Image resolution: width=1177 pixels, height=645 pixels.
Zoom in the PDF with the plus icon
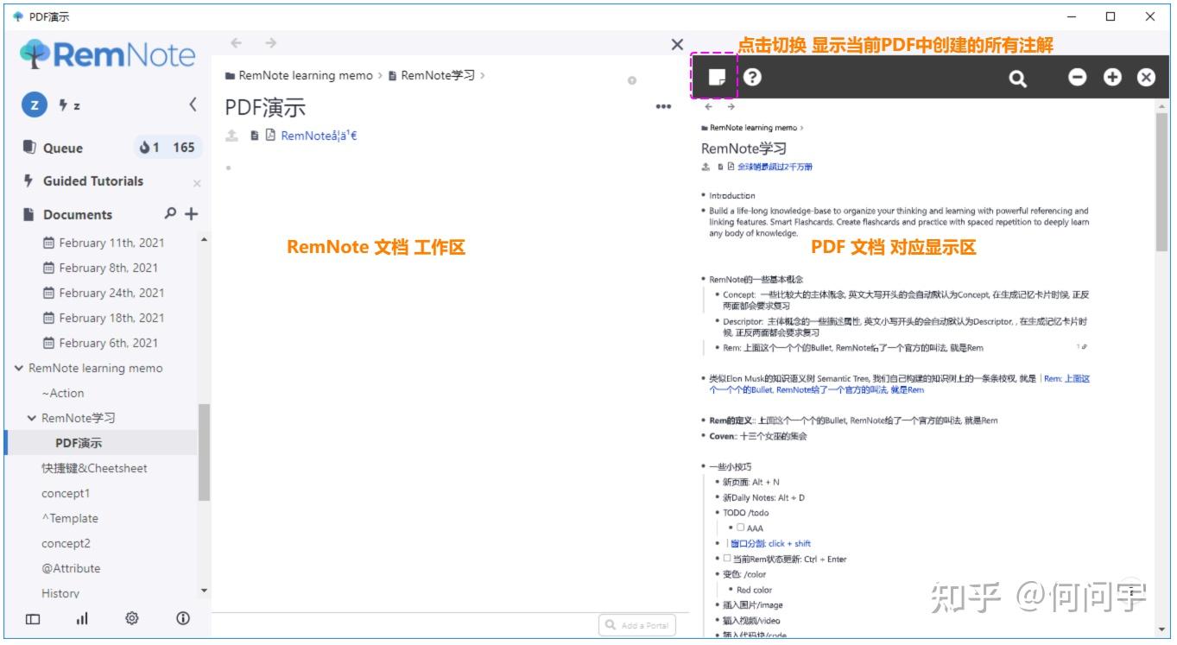pos(1111,77)
